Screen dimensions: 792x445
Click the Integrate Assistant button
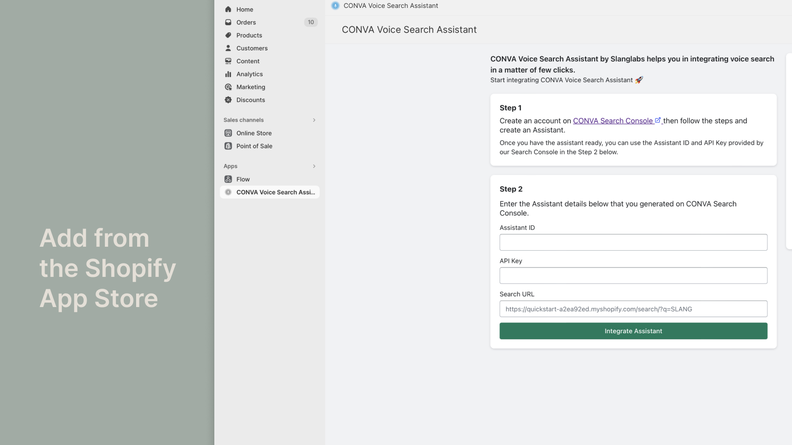pyautogui.click(x=633, y=331)
